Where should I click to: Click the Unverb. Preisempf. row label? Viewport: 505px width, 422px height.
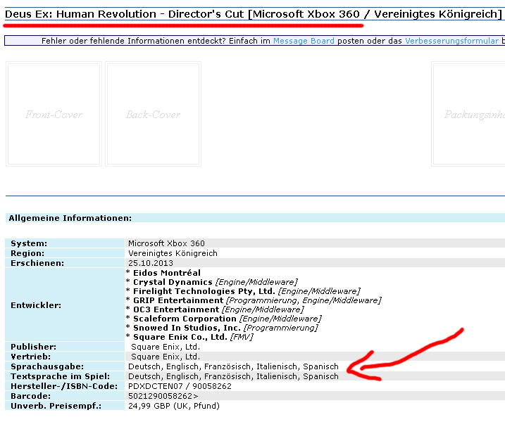click(56, 406)
